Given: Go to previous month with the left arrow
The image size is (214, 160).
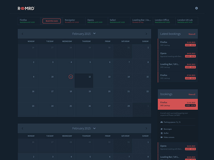Looking at the screenshot, I should [22, 34].
